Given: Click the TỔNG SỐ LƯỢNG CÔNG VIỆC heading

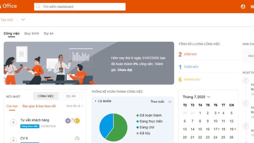Looking at the screenshot, I should 199,44.
